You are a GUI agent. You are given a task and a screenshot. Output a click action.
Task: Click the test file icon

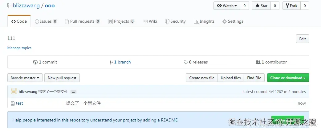coord(13,103)
